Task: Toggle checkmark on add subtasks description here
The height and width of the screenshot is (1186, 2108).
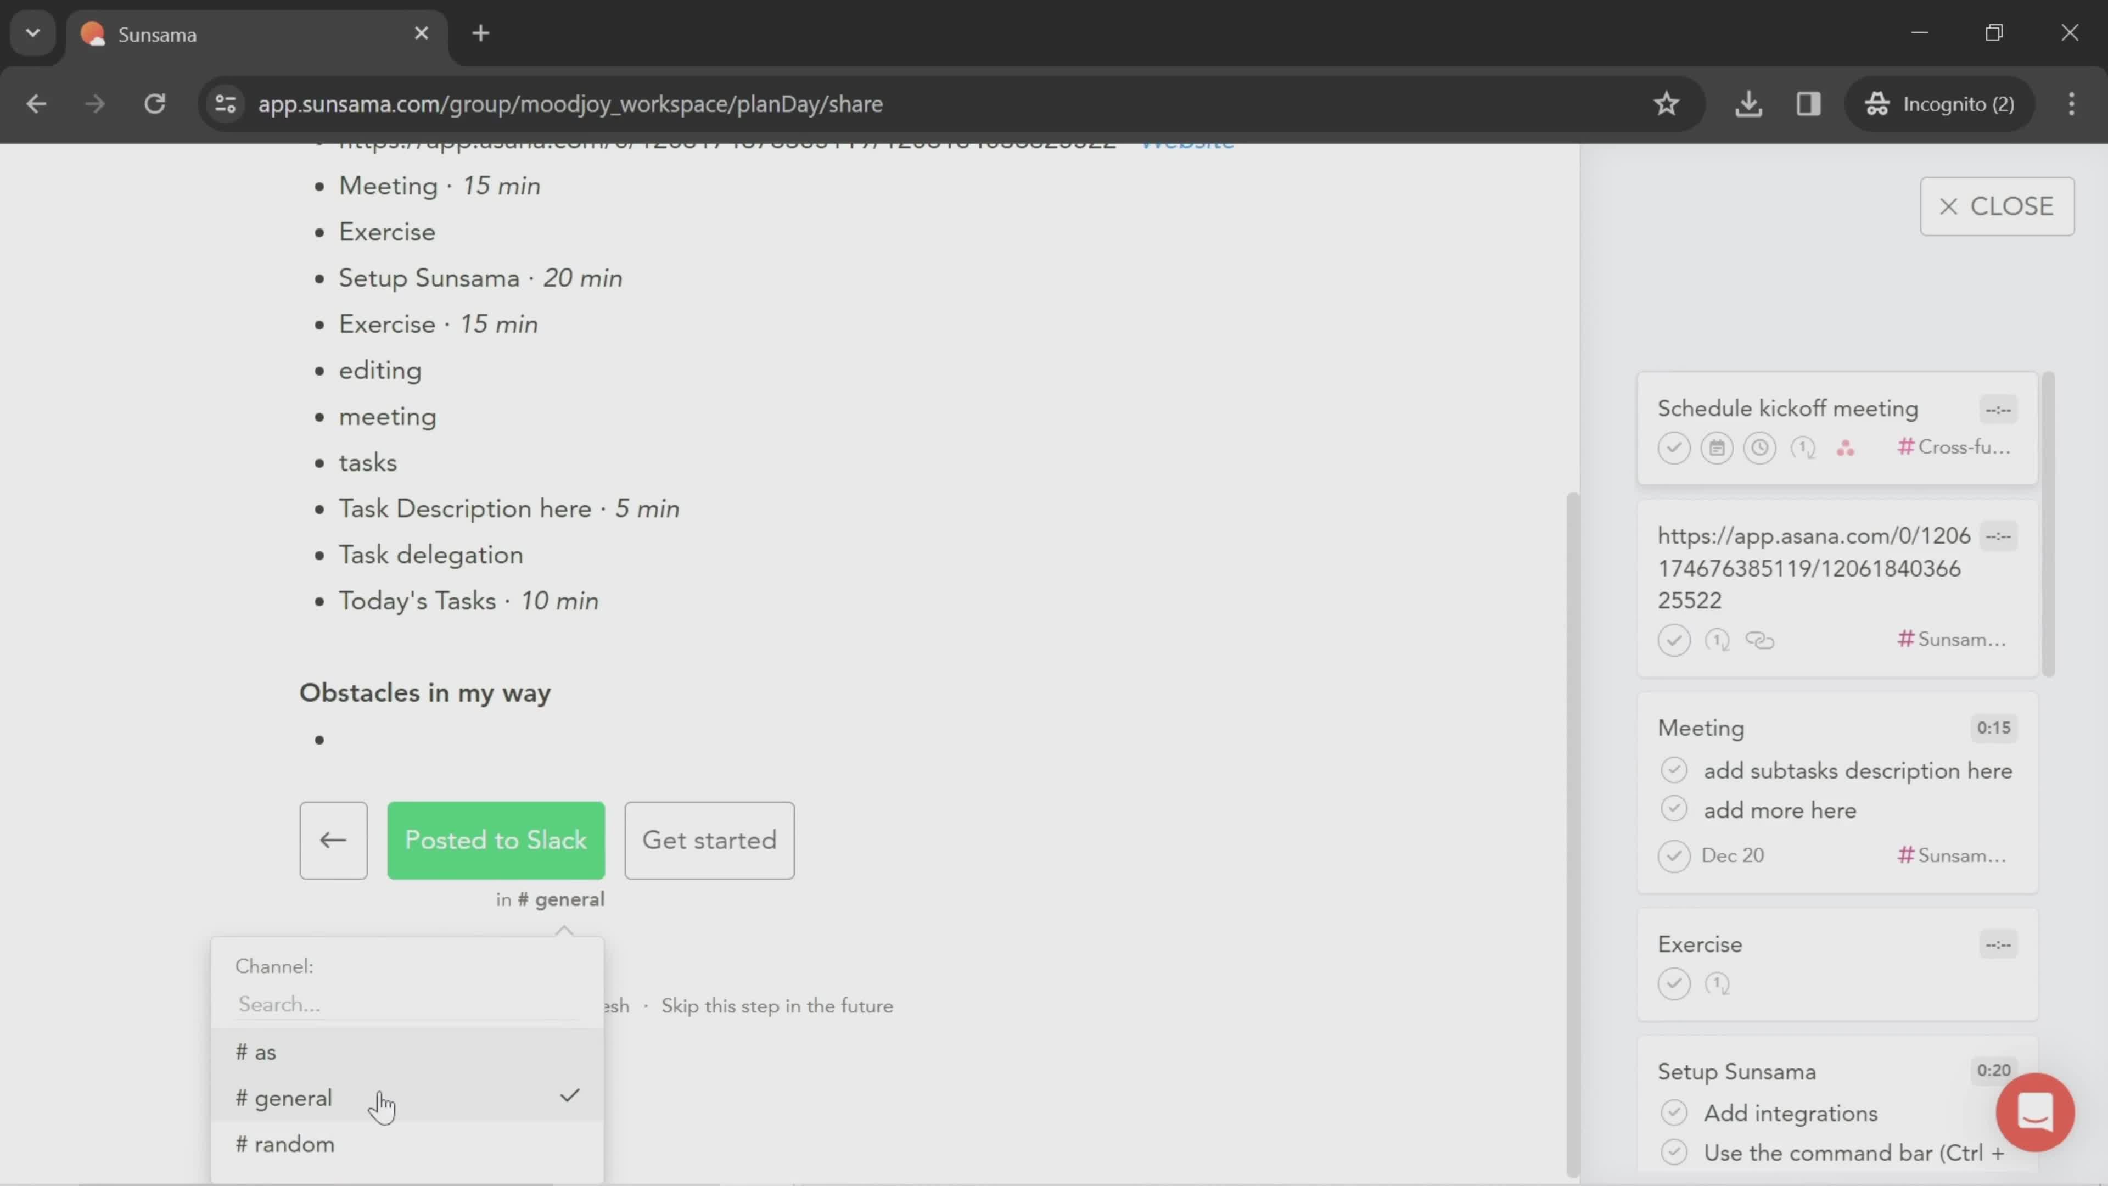Action: click(x=1674, y=769)
